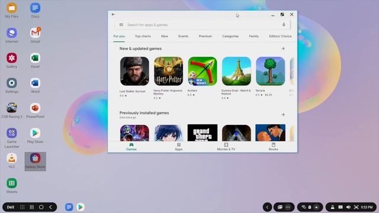
Task: Switch to the Family tab
Action: pyautogui.click(x=254, y=36)
